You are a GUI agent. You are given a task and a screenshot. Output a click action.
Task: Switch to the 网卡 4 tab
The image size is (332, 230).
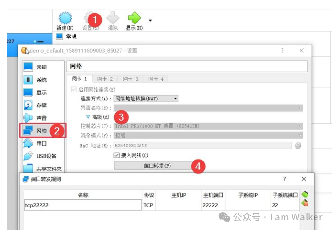156,79
